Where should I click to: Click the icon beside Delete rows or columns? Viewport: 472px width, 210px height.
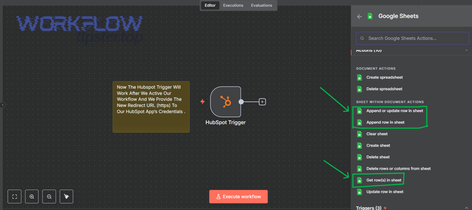(x=359, y=169)
